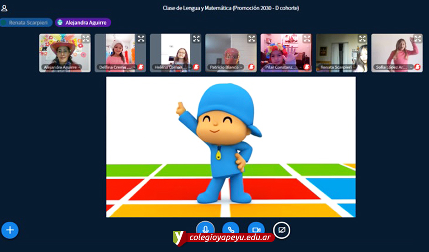
Task: Fullscreen Delfina Crema's webcam
Action: (x=141, y=39)
